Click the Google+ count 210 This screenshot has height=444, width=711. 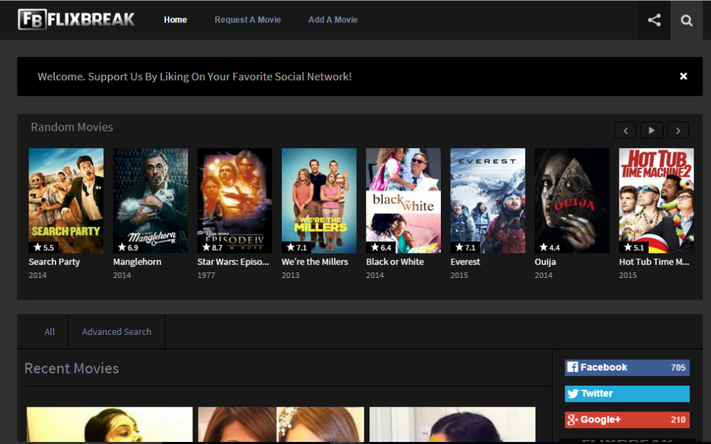click(x=678, y=420)
